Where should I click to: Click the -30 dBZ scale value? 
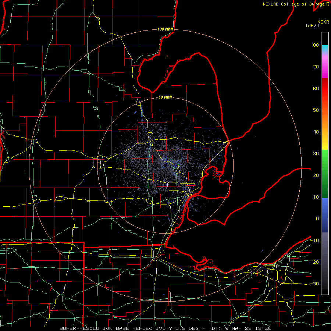(x=314, y=284)
